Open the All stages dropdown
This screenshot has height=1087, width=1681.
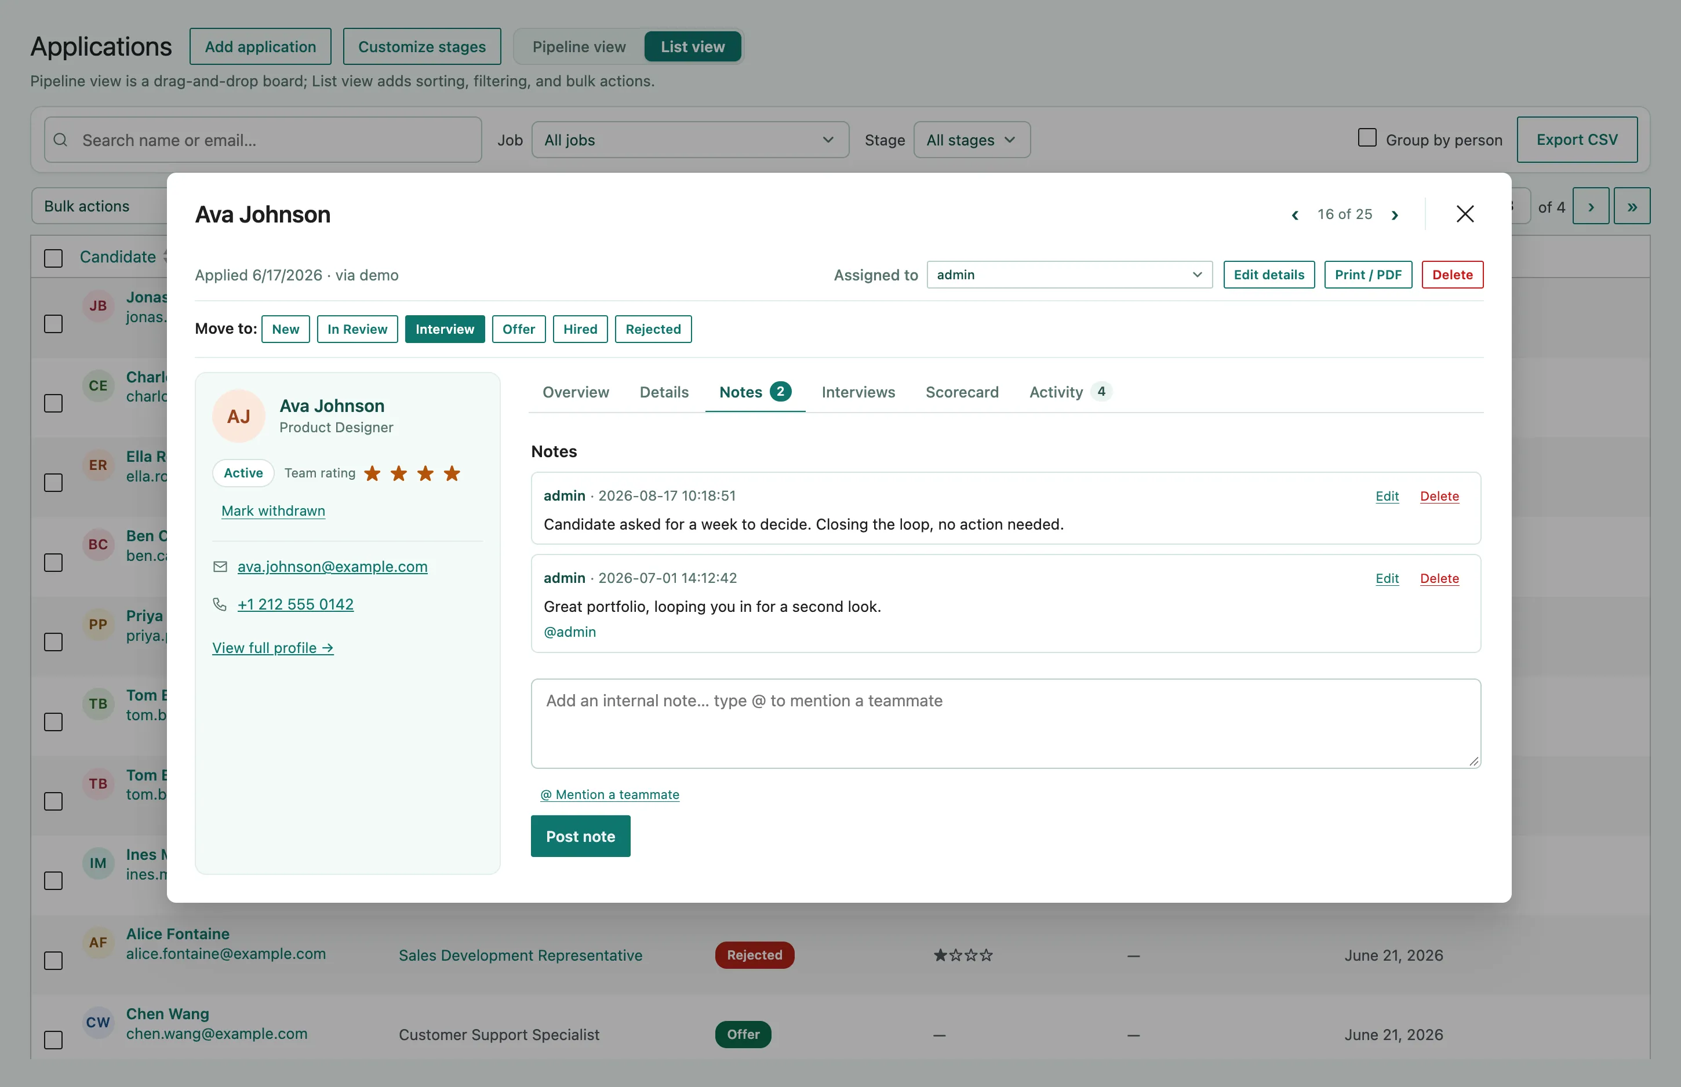[x=972, y=140]
